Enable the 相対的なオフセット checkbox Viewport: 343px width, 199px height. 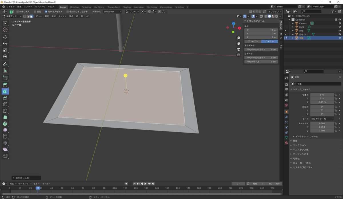(67, 12)
